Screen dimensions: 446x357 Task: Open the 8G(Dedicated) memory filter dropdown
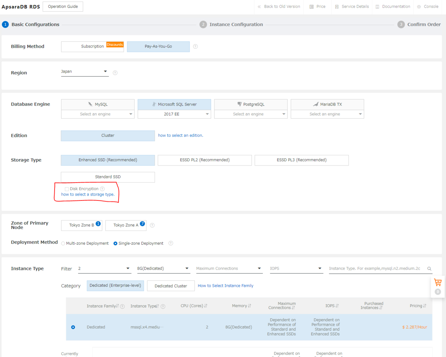tap(164, 268)
